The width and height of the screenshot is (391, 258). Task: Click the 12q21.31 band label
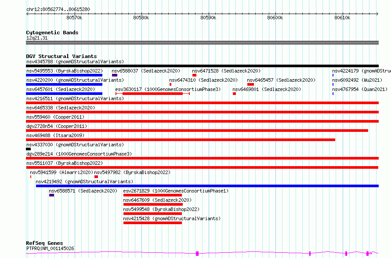pyautogui.click(x=37, y=38)
